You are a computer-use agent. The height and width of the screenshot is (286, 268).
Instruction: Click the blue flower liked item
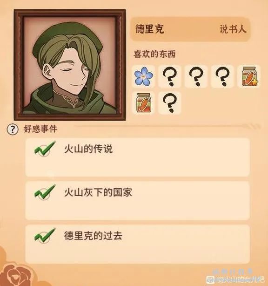point(144,76)
